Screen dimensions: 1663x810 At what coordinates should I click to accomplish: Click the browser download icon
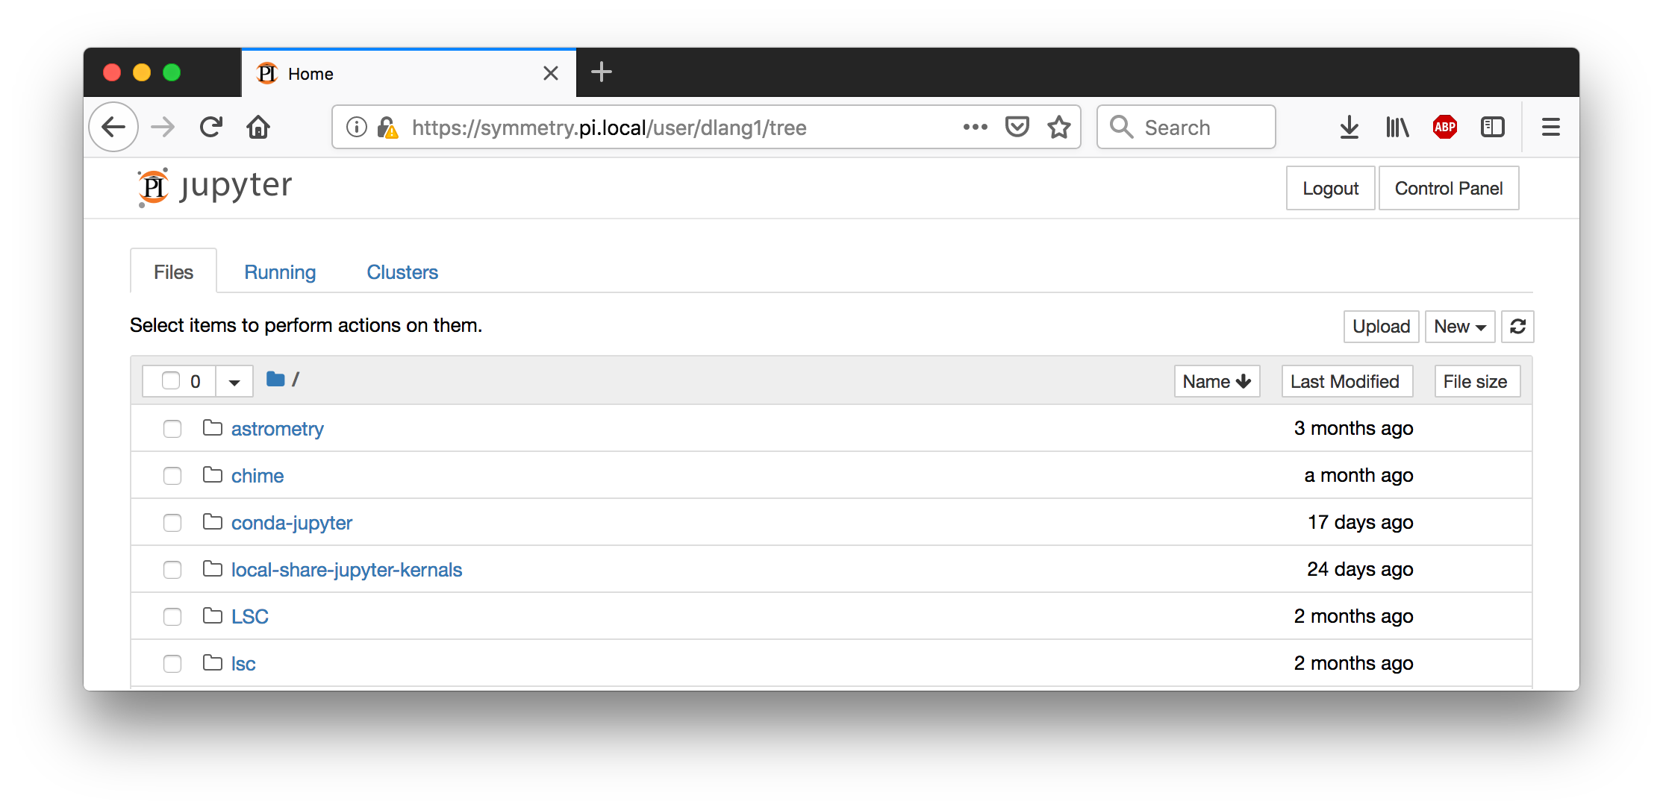(1349, 126)
